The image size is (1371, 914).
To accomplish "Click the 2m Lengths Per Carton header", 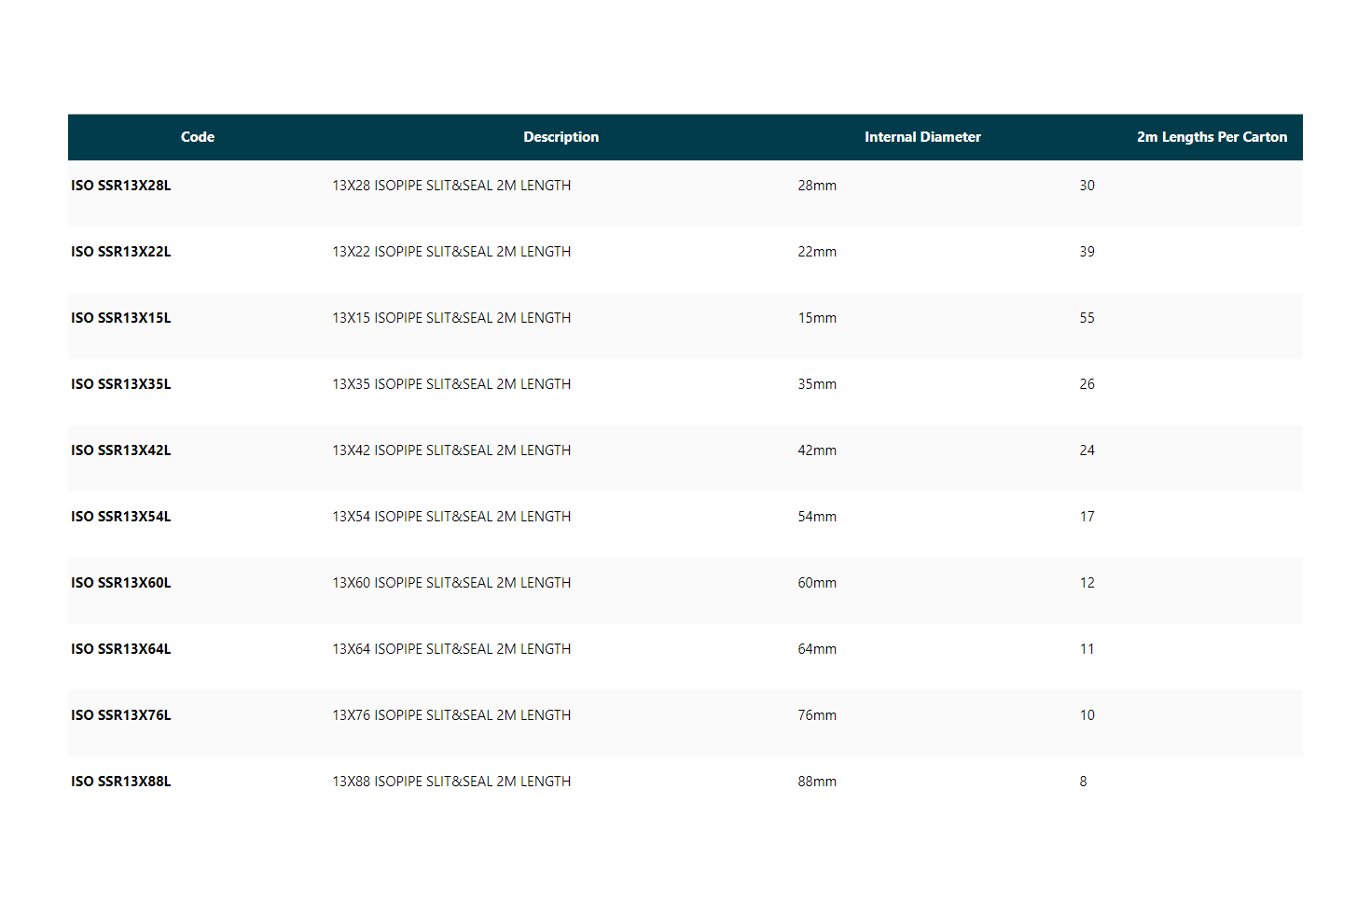I will pyautogui.click(x=1212, y=137).
